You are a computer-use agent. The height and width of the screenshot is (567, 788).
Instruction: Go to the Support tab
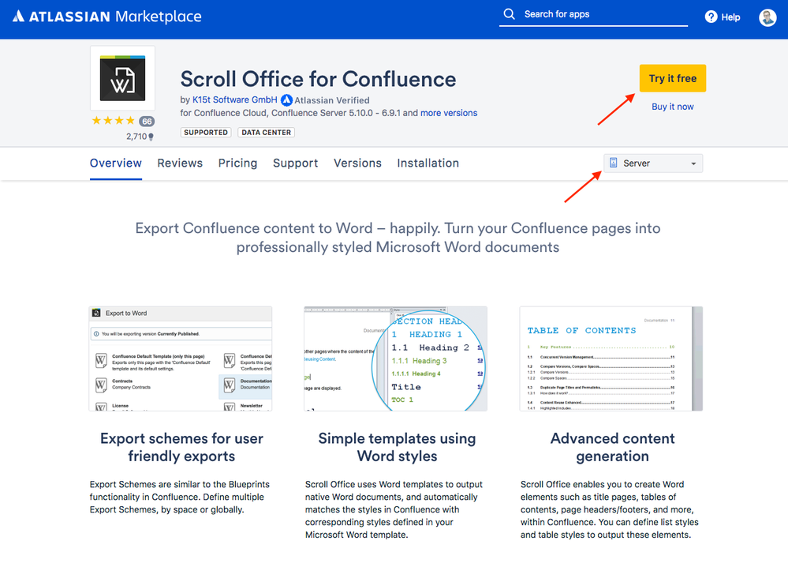(x=296, y=163)
